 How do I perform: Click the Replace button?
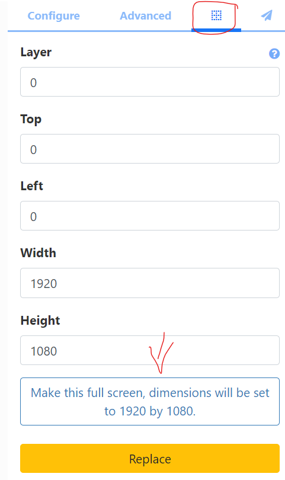tap(150, 459)
